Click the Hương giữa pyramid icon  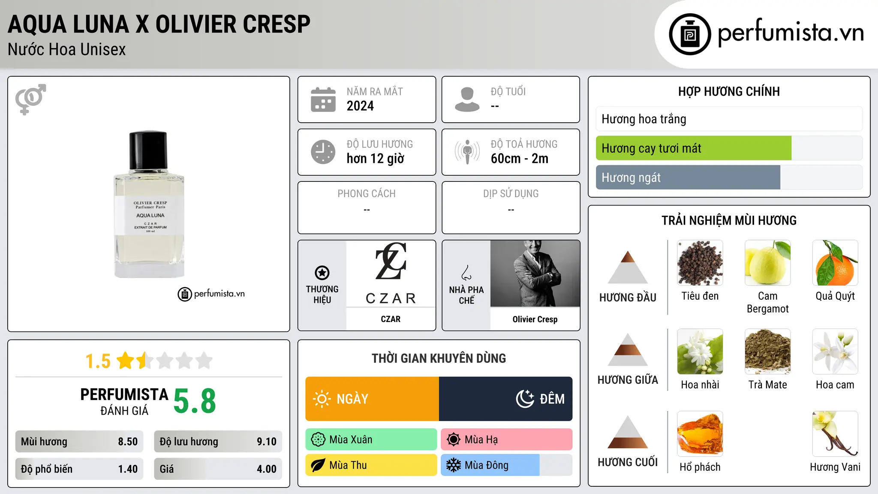pyautogui.click(x=628, y=349)
